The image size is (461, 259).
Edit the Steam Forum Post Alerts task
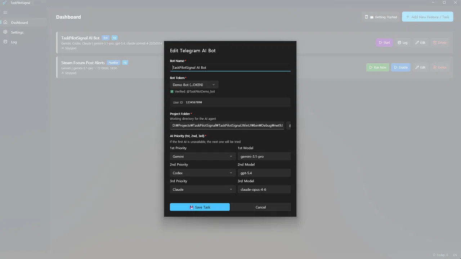click(420, 67)
